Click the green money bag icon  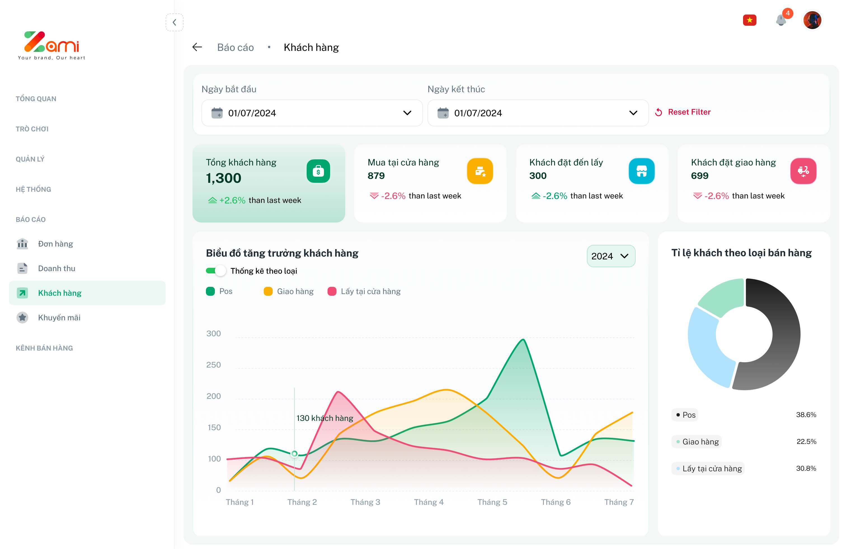tap(318, 171)
